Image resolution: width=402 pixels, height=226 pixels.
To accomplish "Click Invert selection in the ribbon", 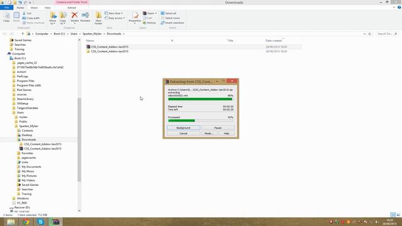I will [x=173, y=23].
